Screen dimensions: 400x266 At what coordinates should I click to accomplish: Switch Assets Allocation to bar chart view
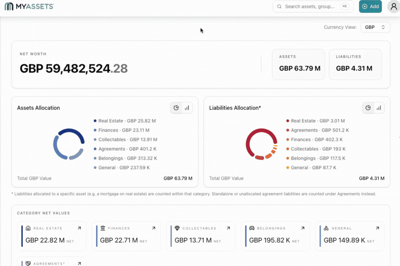tap(187, 108)
